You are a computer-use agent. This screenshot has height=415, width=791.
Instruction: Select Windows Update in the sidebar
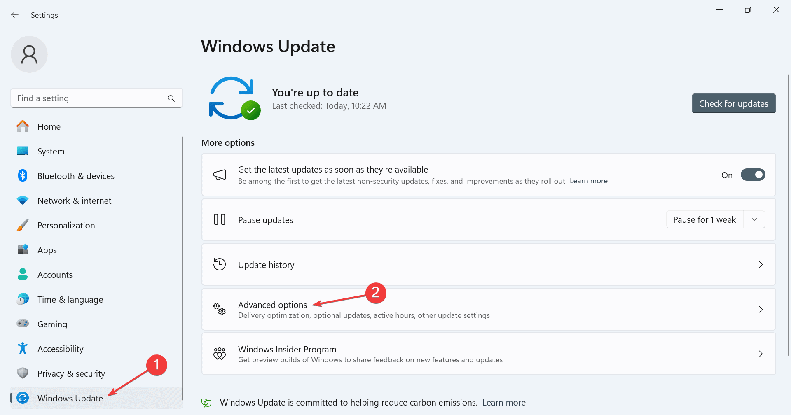pyautogui.click(x=70, y=398)
